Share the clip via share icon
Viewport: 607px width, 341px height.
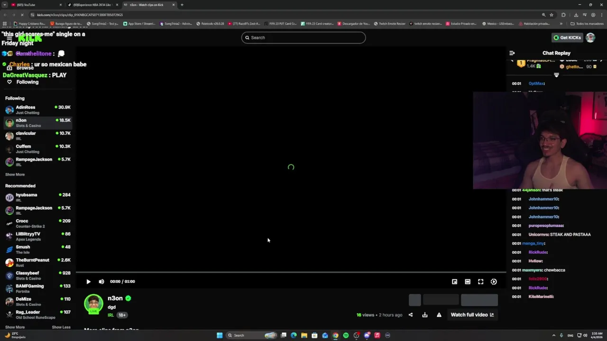[411, 314]
